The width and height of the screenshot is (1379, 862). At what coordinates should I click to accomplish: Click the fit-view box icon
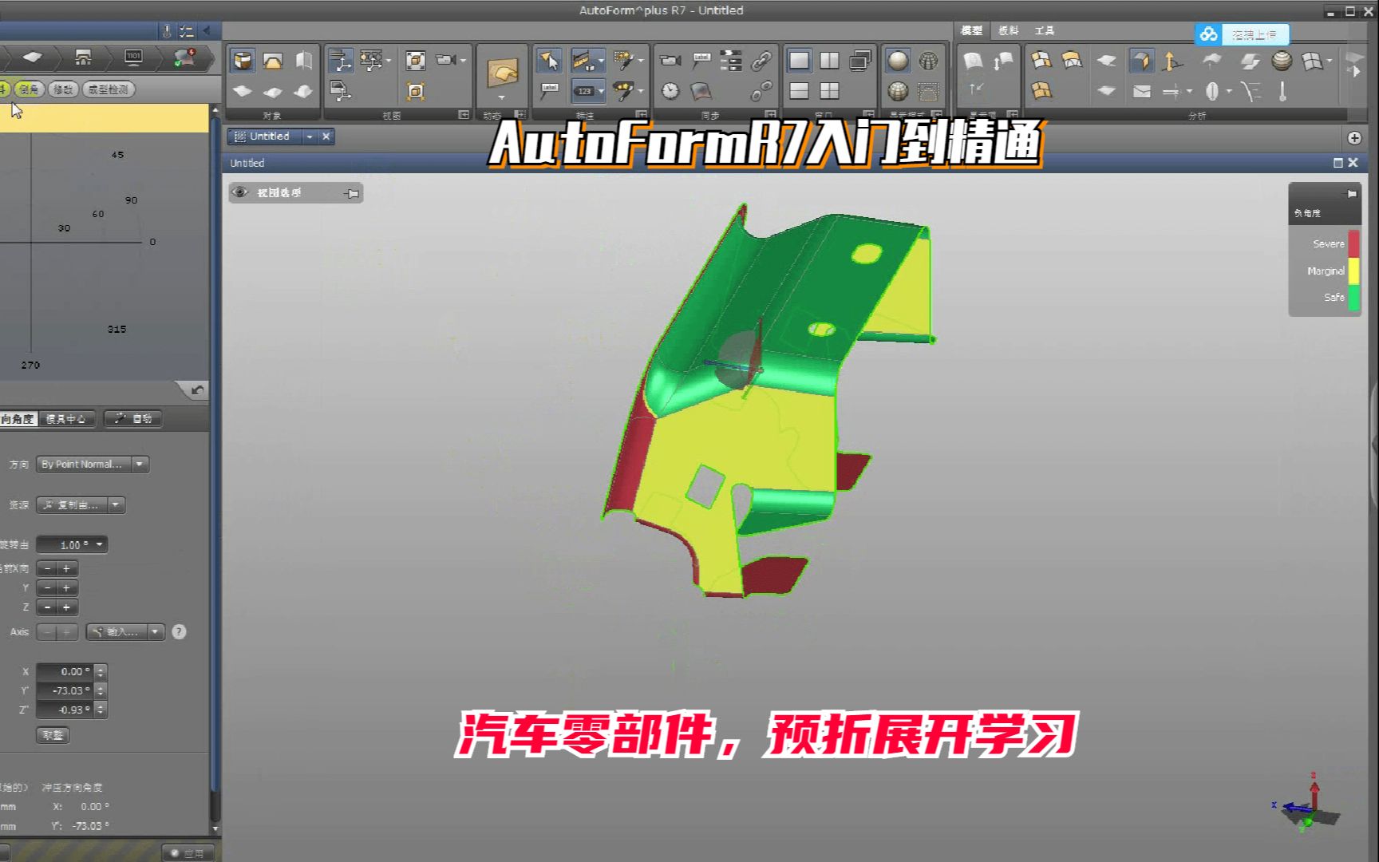[x=415, y=60]
